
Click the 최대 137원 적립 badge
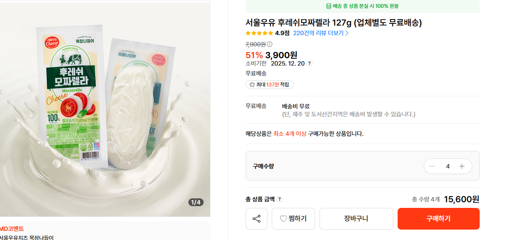click(x=270, y=85)
